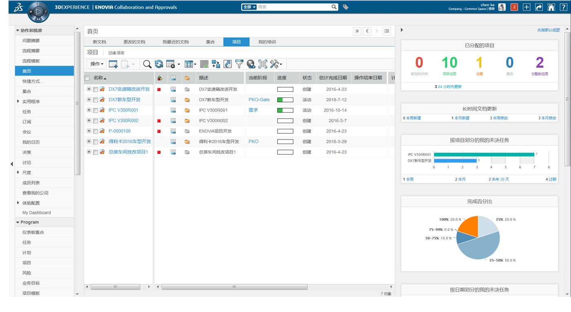Click the 恢复默认视图 link
Viewport: 571px width, 312px height.
(548, 30)
